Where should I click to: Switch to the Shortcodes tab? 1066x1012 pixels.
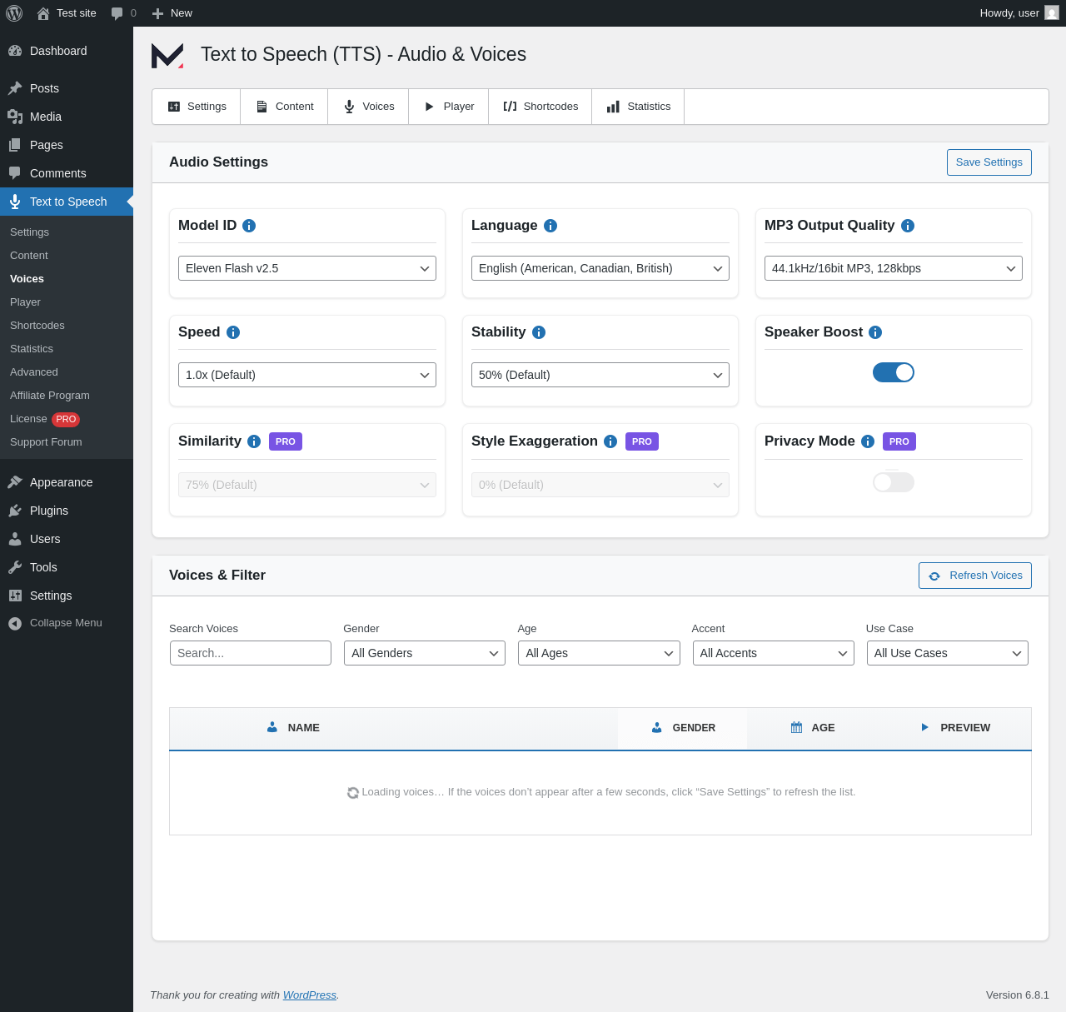(x=540, y=107)
